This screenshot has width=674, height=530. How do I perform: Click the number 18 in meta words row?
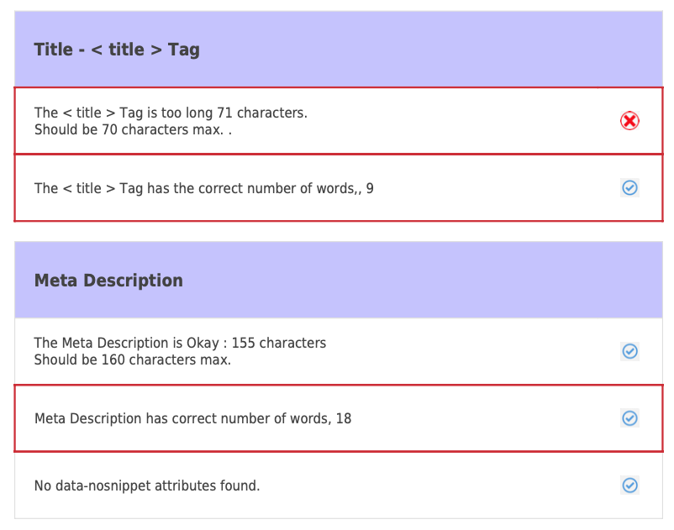[344, 419]
